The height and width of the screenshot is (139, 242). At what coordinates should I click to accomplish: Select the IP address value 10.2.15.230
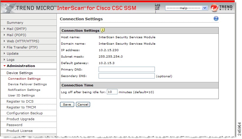tap(109, 50)
